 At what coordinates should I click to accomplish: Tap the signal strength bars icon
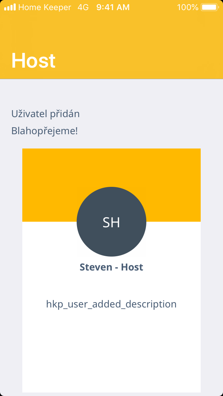[x=10, y=7]
